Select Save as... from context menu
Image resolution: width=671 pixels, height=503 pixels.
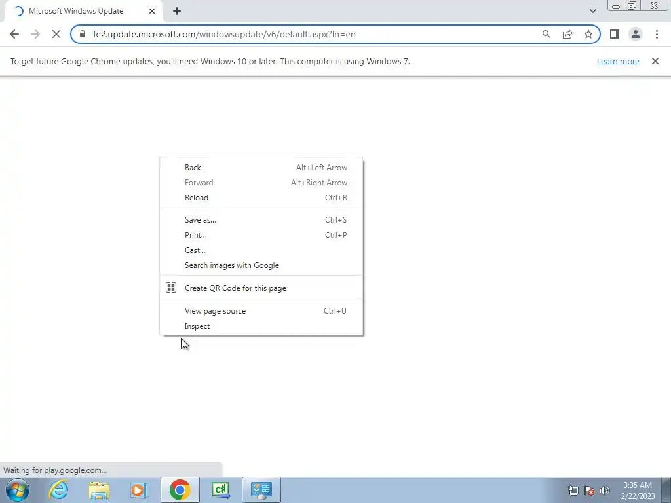point(261,220)
